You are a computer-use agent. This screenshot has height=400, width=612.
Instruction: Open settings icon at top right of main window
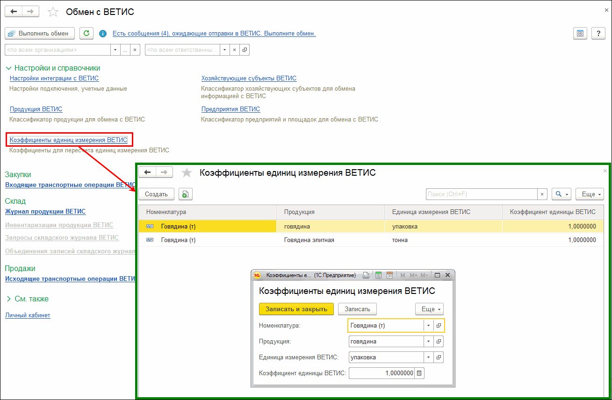pos(580,33)
